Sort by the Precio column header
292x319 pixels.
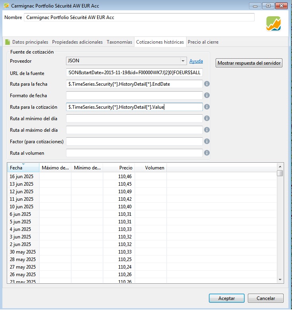click(119, 168)
